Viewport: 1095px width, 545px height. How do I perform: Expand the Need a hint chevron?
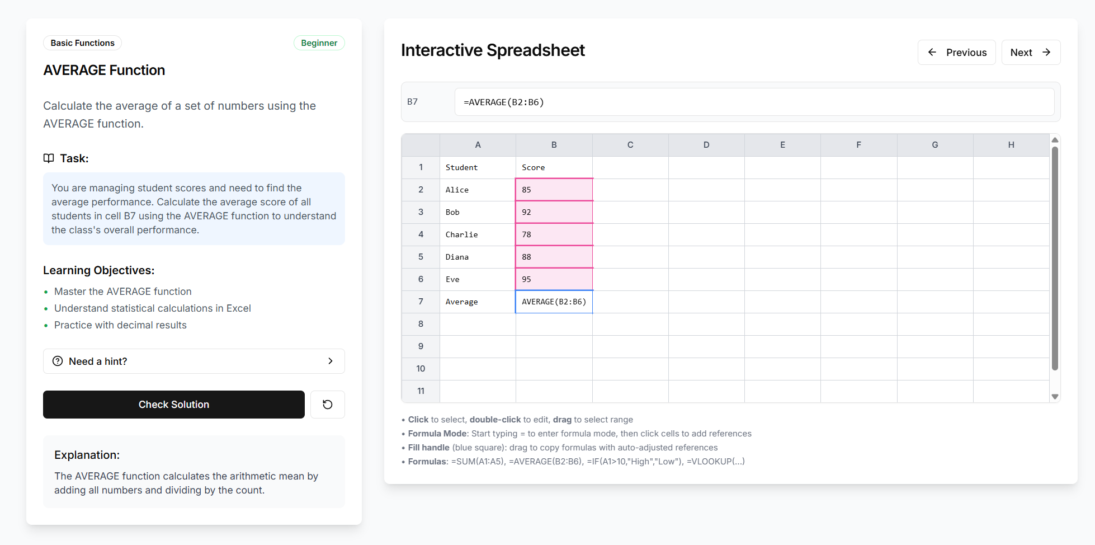coord(331,361)
